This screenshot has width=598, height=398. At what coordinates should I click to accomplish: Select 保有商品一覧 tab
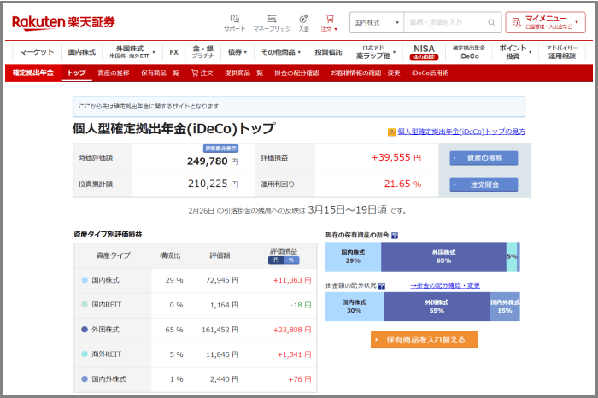pos(160,73)
